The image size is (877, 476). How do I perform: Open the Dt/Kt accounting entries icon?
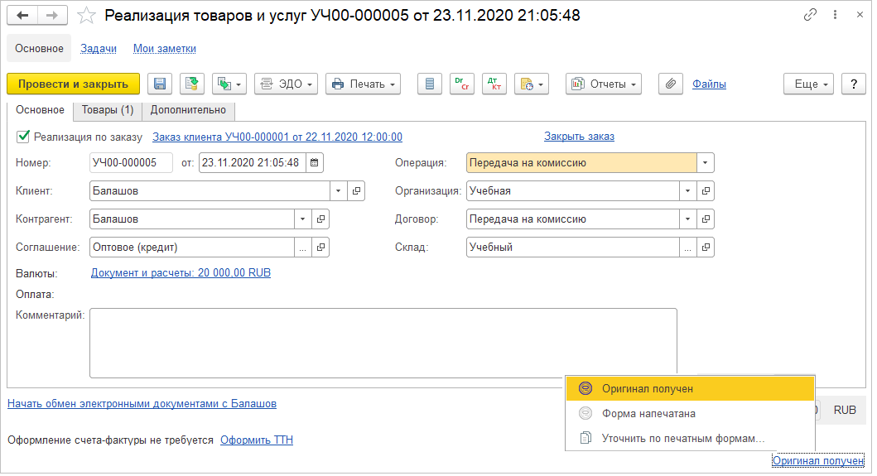[494, 84]
